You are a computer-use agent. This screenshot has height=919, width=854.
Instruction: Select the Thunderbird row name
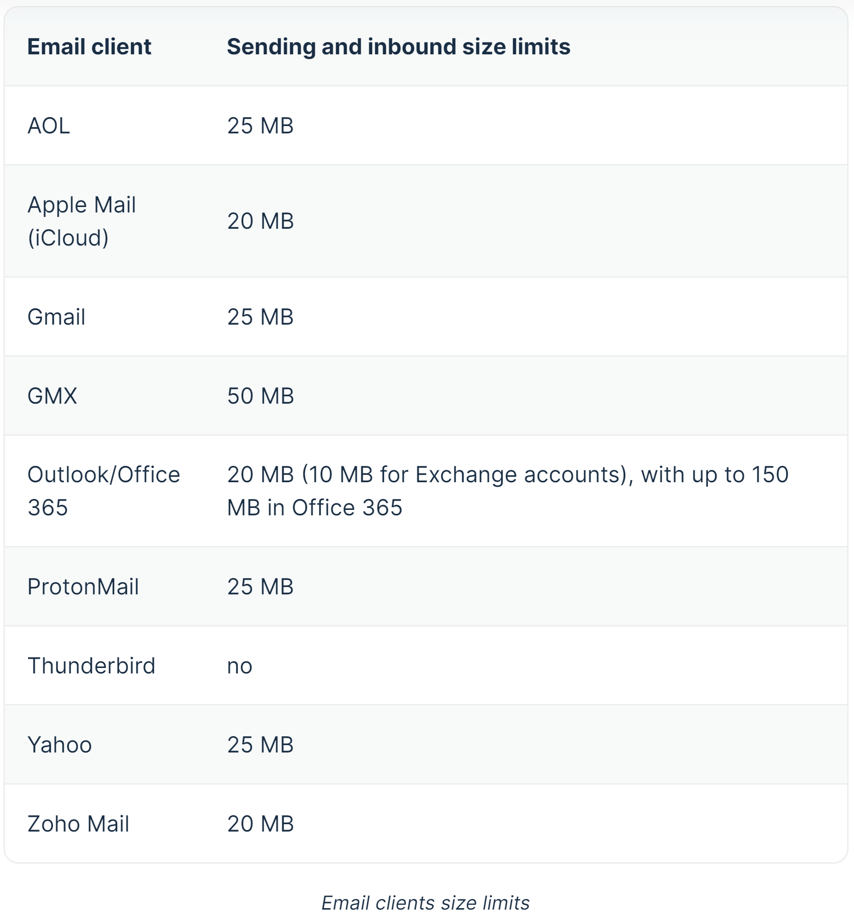pos(91,666)
